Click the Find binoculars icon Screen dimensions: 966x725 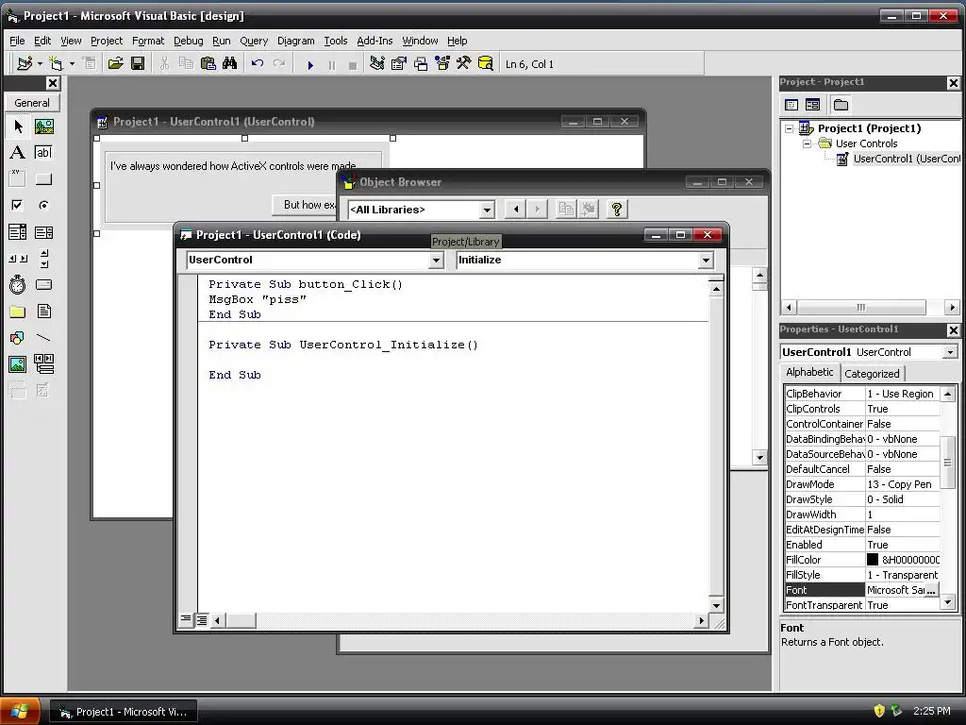point(230,63)
